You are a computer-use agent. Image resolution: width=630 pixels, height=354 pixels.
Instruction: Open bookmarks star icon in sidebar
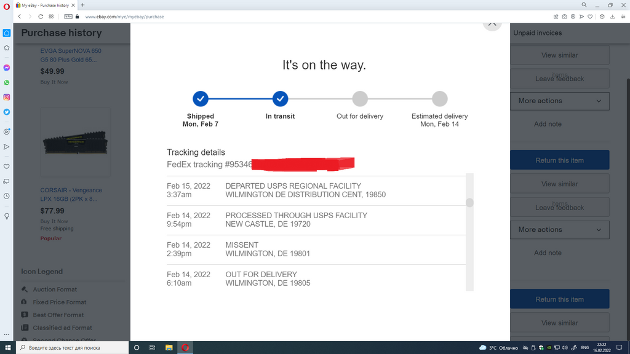(x=6, y=48)
